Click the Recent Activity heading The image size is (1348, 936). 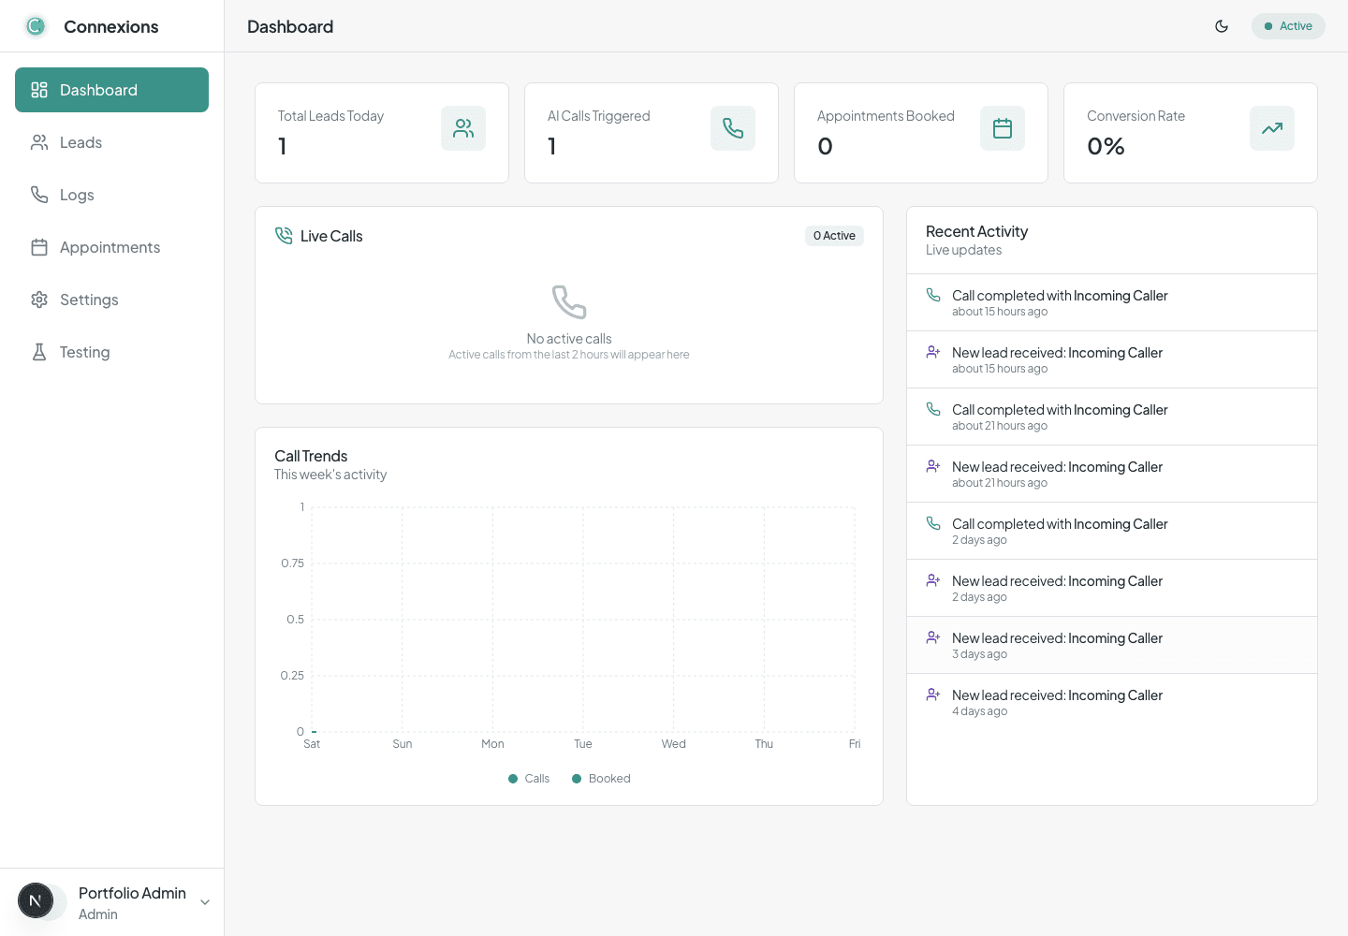[976, 231]
